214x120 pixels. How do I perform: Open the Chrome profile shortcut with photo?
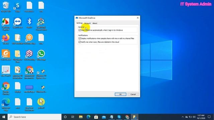tap(29, 72)
